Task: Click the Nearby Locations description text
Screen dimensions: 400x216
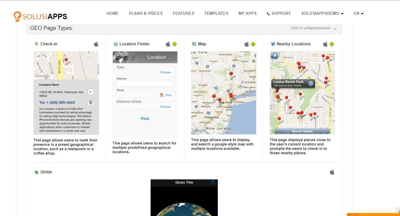Action: (300, 146)
